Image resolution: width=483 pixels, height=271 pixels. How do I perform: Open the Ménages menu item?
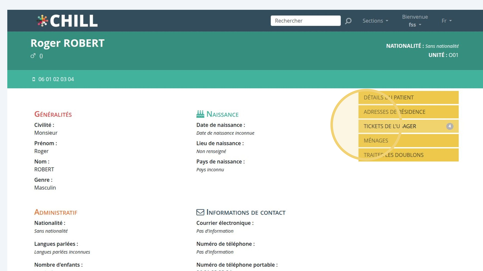pyautogui.click(x=408, y=141)
